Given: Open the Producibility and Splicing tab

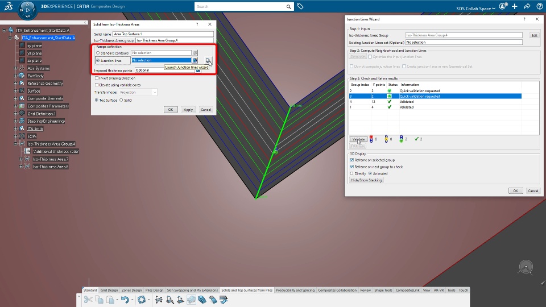Looking at the screenshot, I should coord(295,290).
